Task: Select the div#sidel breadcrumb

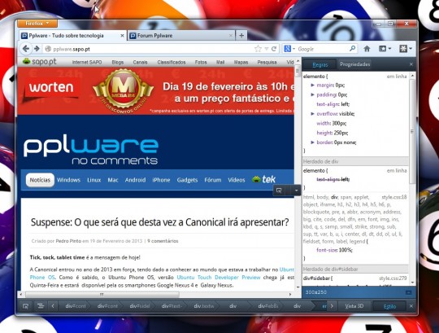Action: [x=140, y=306]
